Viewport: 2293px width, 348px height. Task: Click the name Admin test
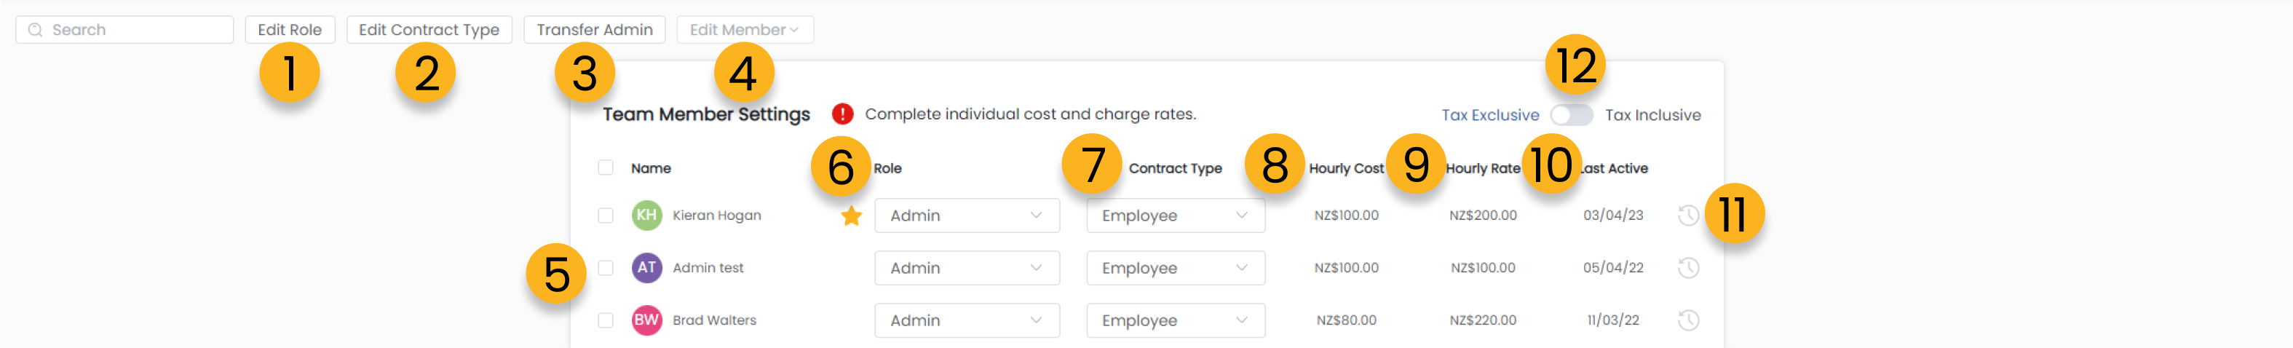(x=708, y=268)
